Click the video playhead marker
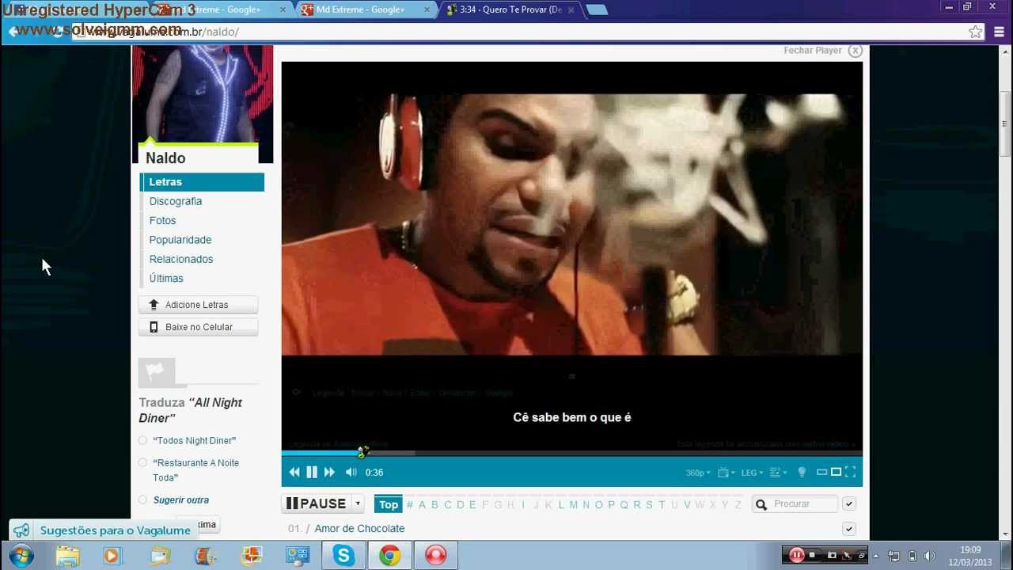Image resolution: width=1013 pixels, height=570 pixels. pyautogui.click(x=362, y=452)
